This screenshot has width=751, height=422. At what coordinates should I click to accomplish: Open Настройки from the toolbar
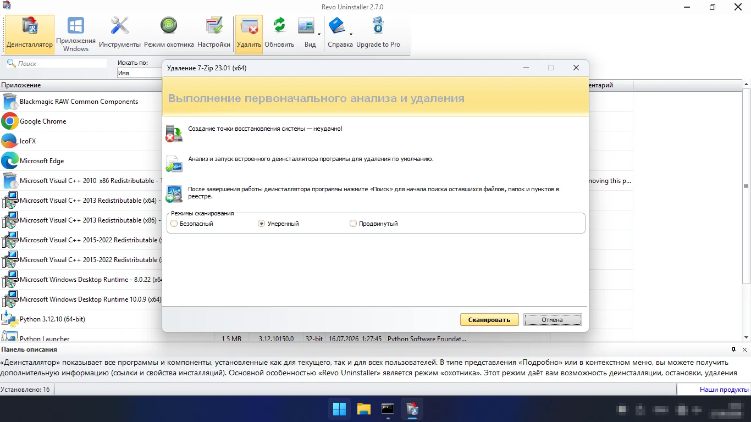pos(214,34)
